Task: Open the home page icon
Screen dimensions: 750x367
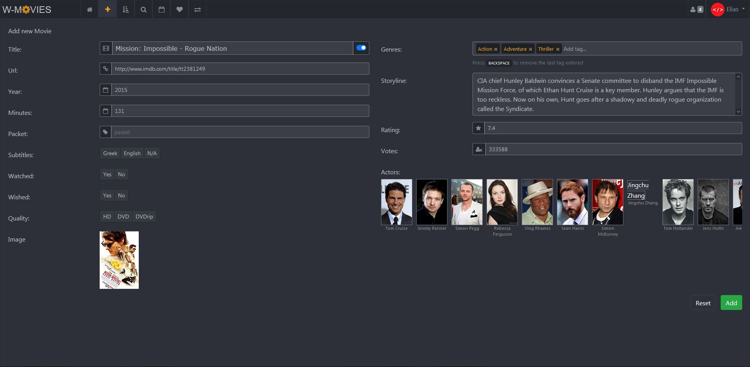Action: [89, 9]
